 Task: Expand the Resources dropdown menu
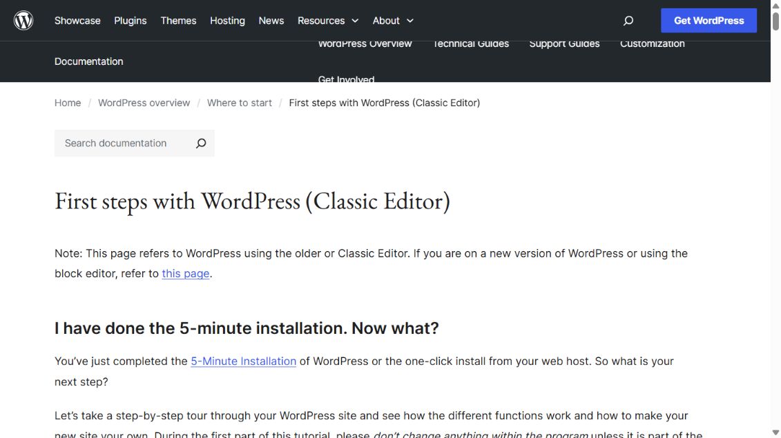[328, 21]
